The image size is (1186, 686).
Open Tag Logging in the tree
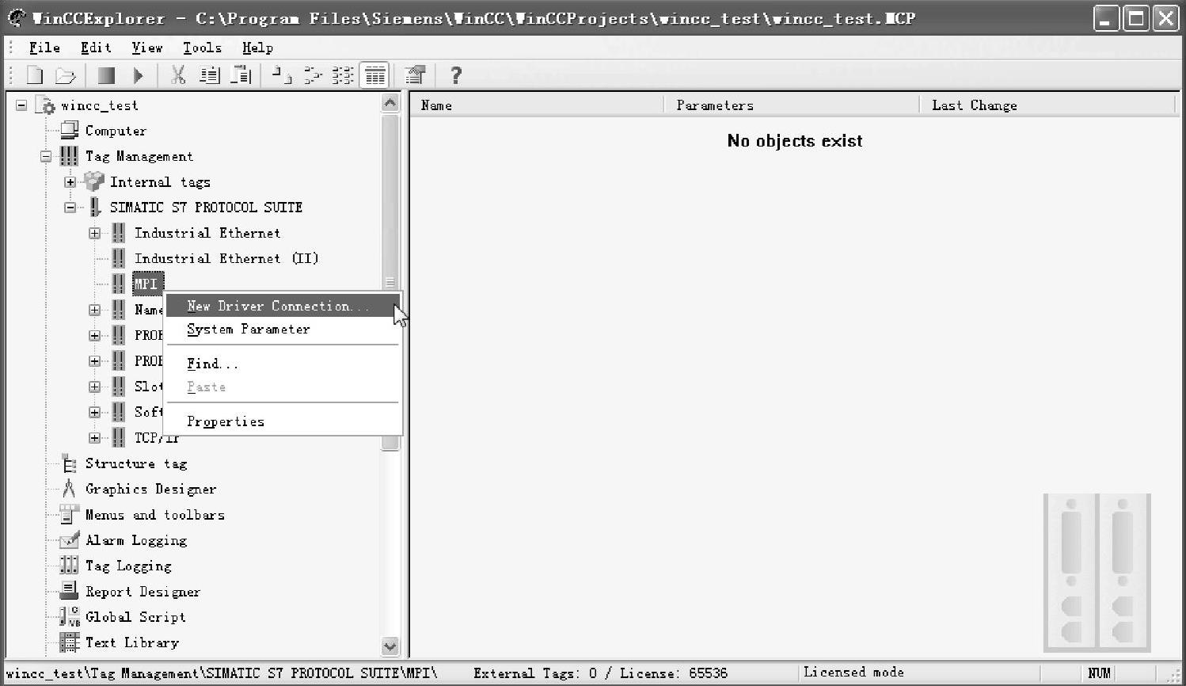point(128,566)
